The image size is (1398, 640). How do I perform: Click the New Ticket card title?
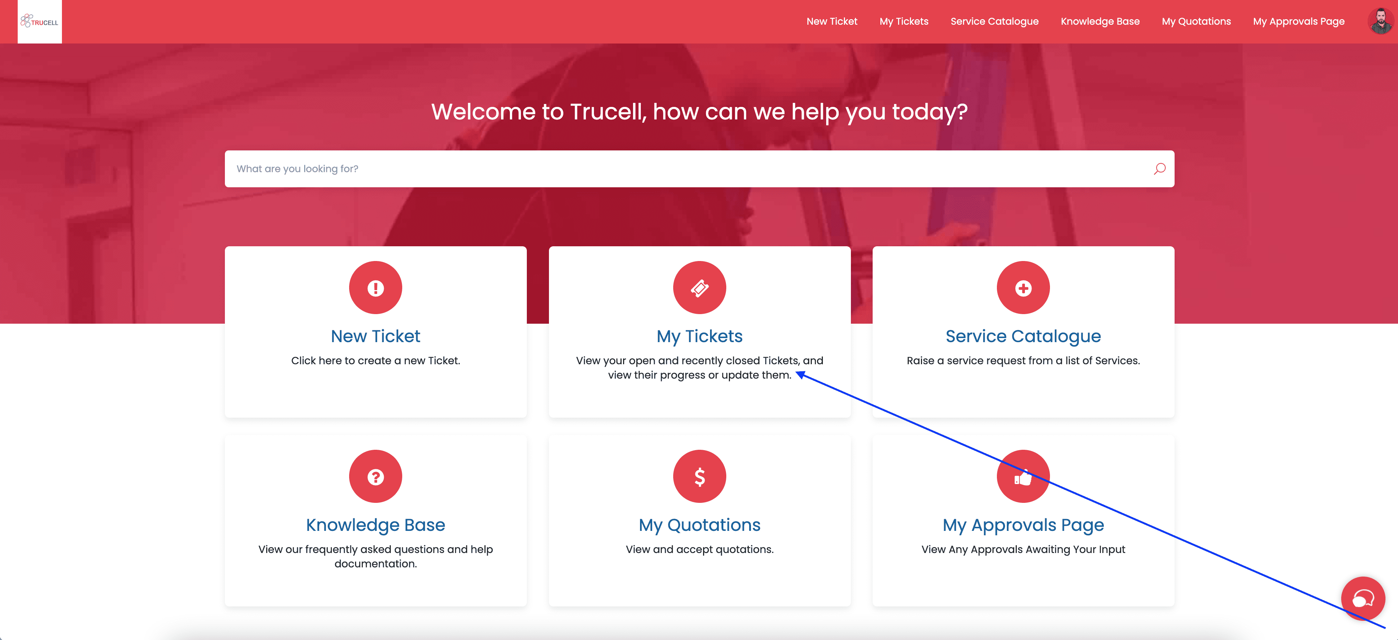[x=376, y=336]
